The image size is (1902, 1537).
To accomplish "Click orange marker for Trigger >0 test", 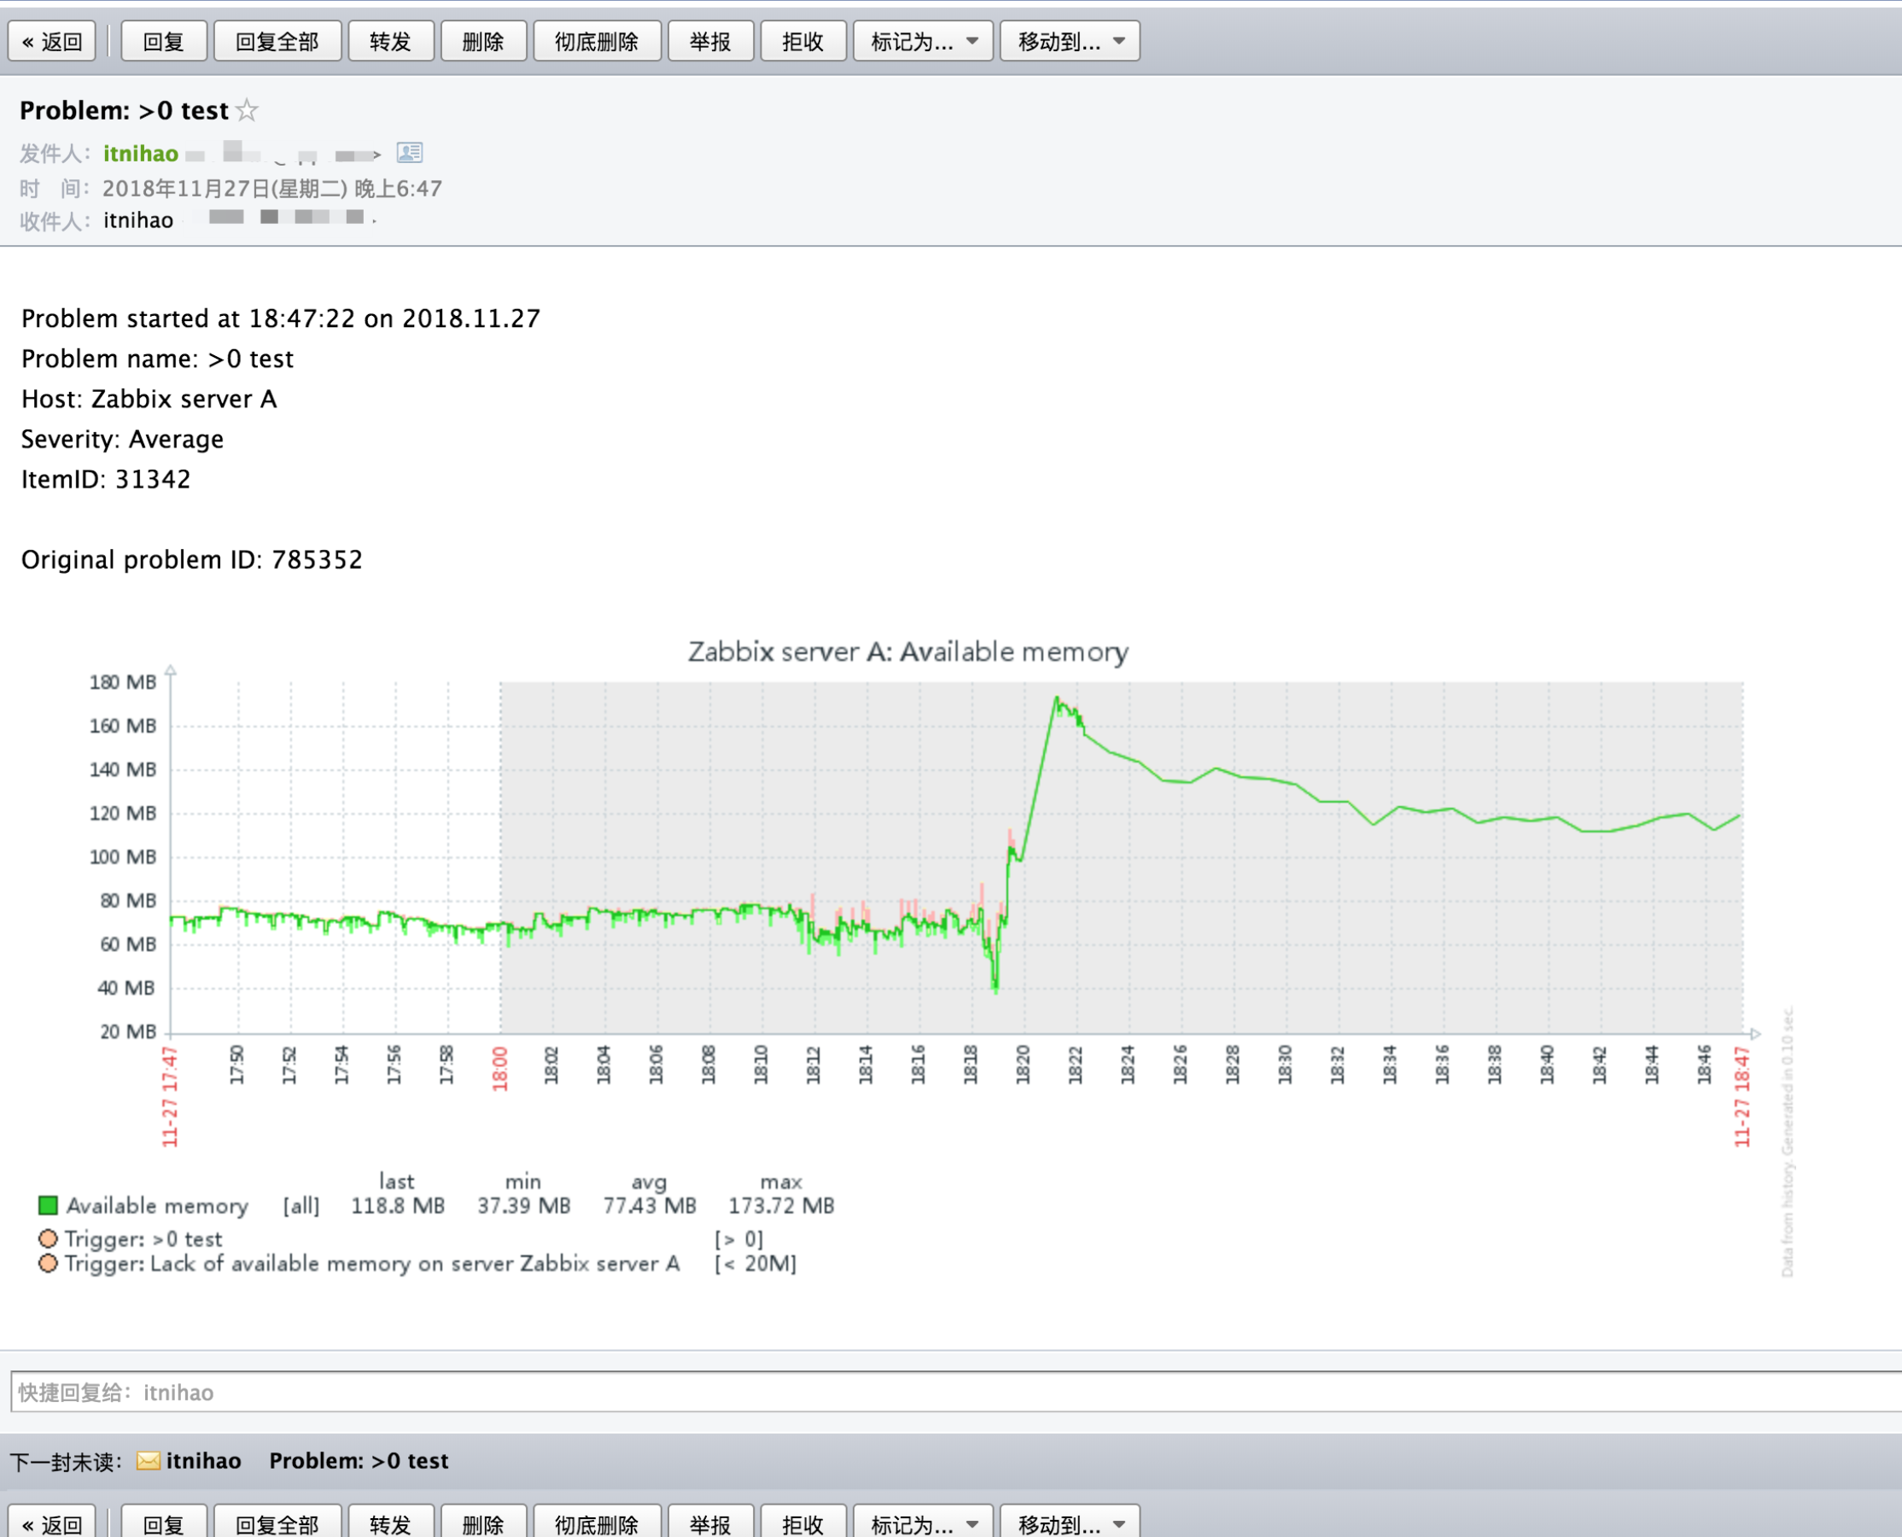I will click(x=48, y=1238).
